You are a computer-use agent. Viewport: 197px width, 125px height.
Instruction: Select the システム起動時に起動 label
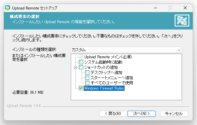click(x=103, y=62)
